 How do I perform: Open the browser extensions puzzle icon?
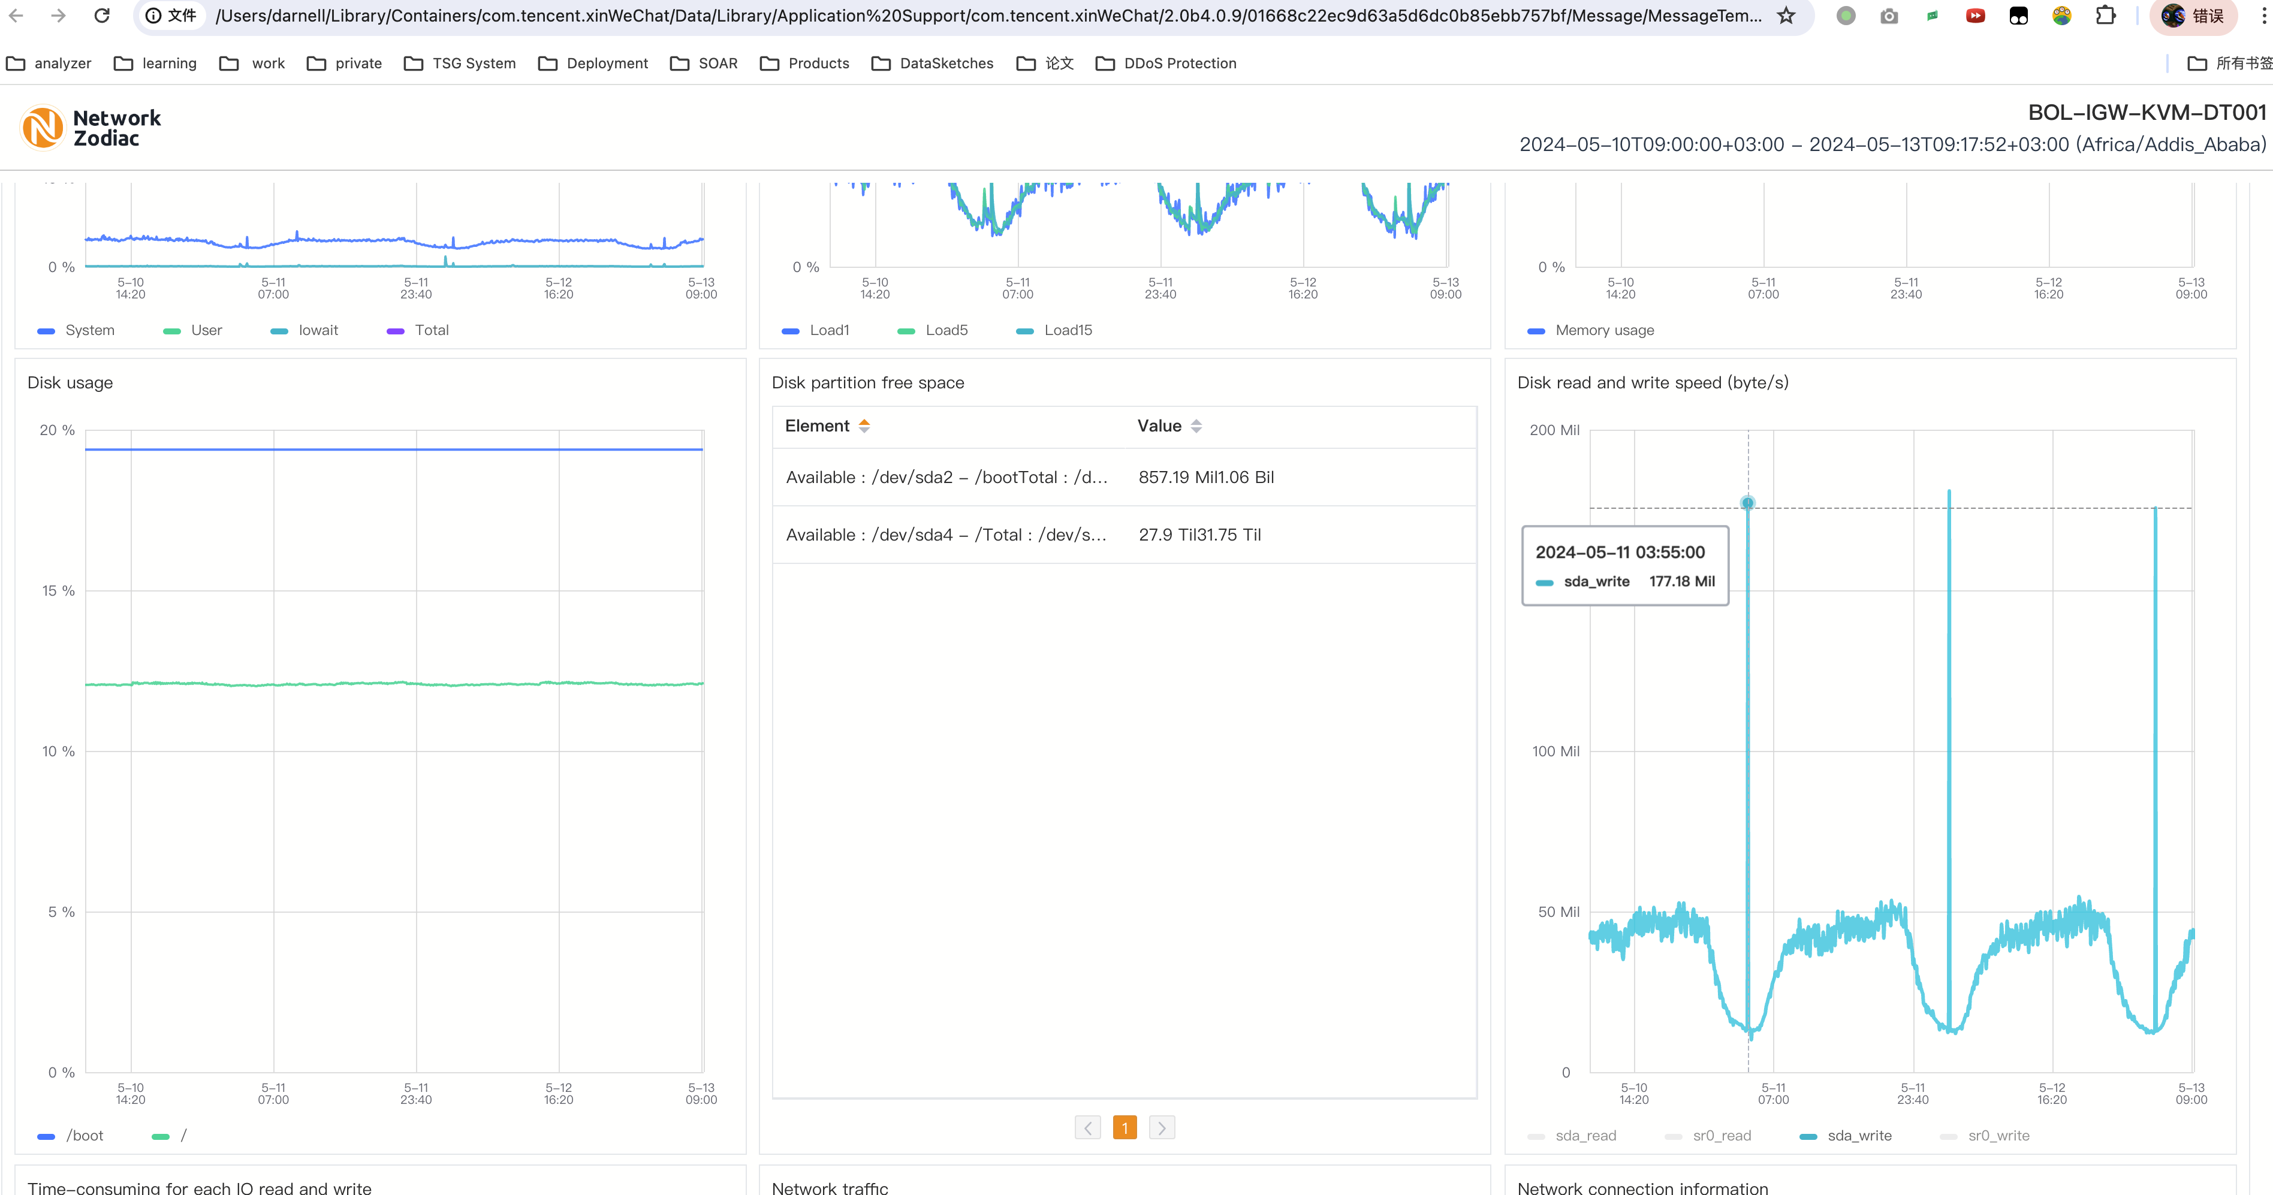pyautogui.click(x=2105, y=16)
